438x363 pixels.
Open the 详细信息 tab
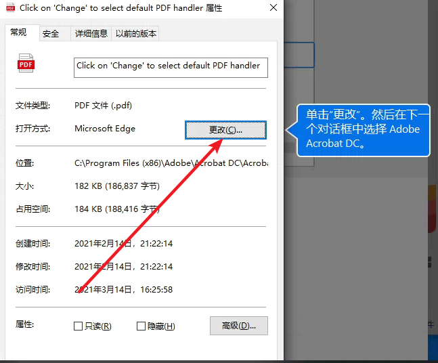[91, 34]
